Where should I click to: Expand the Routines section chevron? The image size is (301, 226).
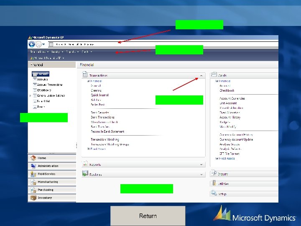tap(202, 175)
